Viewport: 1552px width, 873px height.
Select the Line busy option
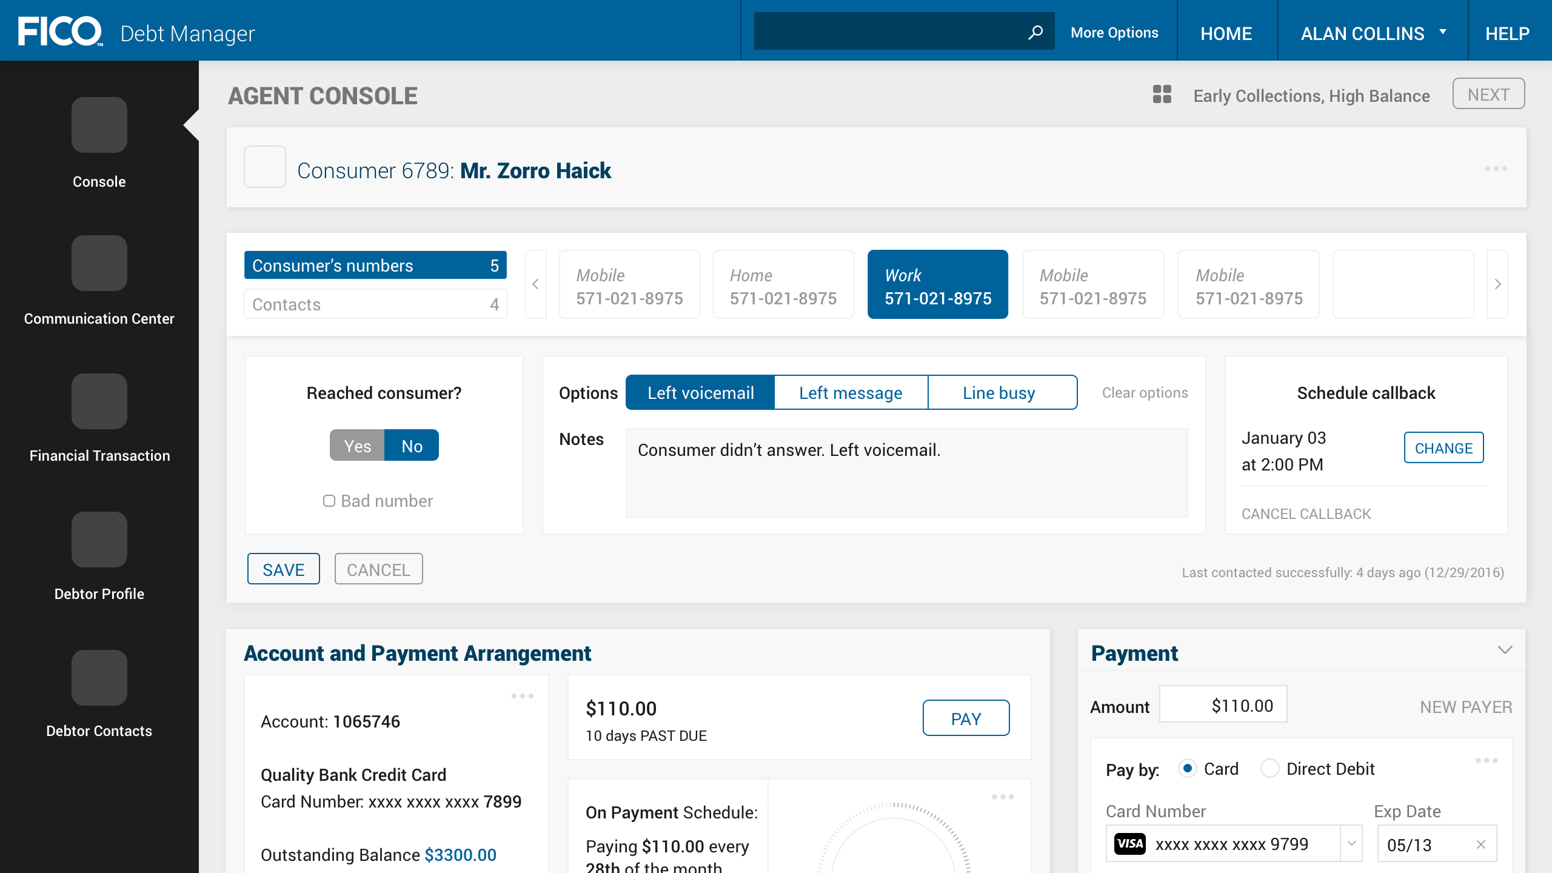tap(1002, 392)
